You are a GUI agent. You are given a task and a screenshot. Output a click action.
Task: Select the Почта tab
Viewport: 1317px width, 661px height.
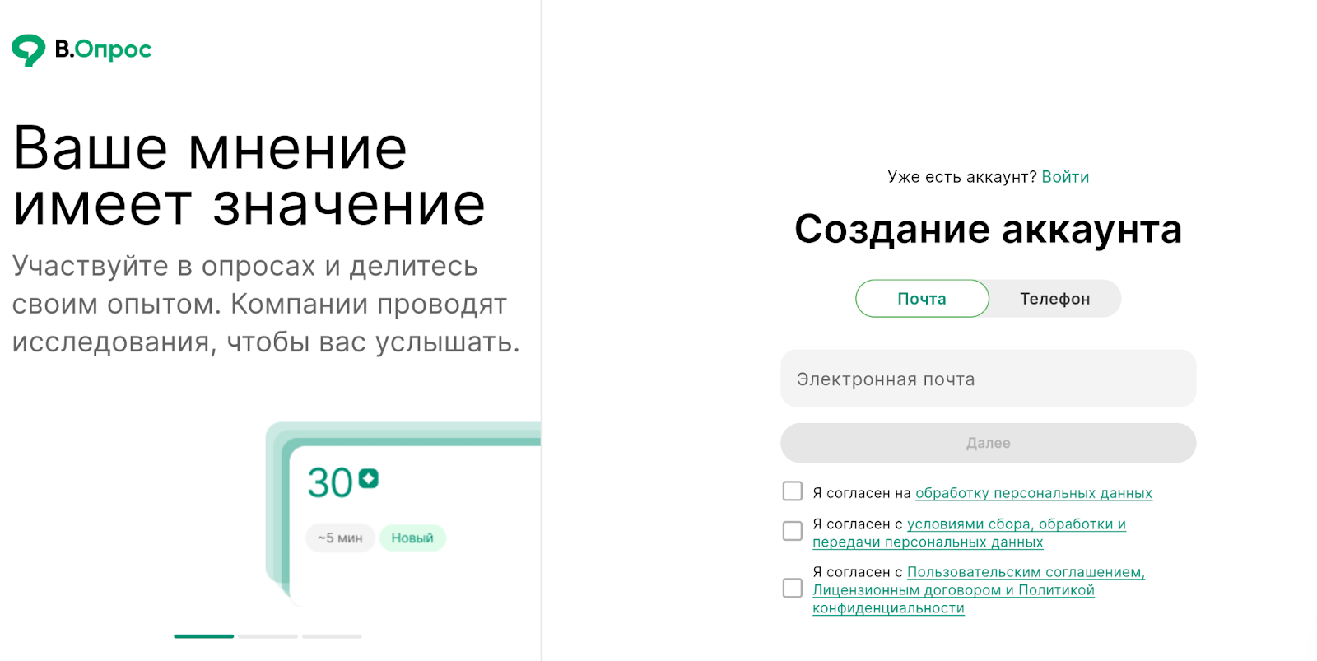click(x=921, y=298)
